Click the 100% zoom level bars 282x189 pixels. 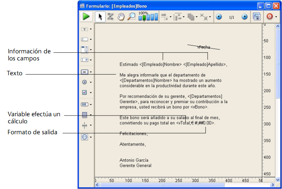point(148,17)
